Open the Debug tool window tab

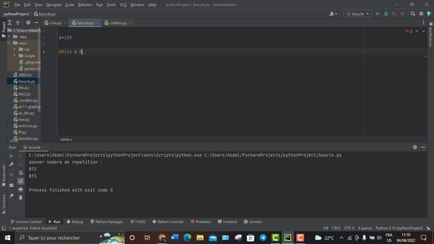(x=75, y=222)
